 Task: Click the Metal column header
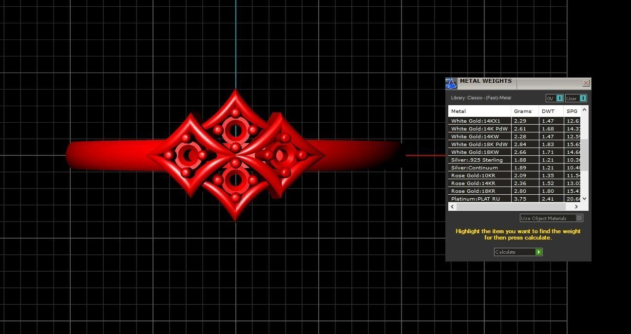pyautogui.click(x=479, y=111)
